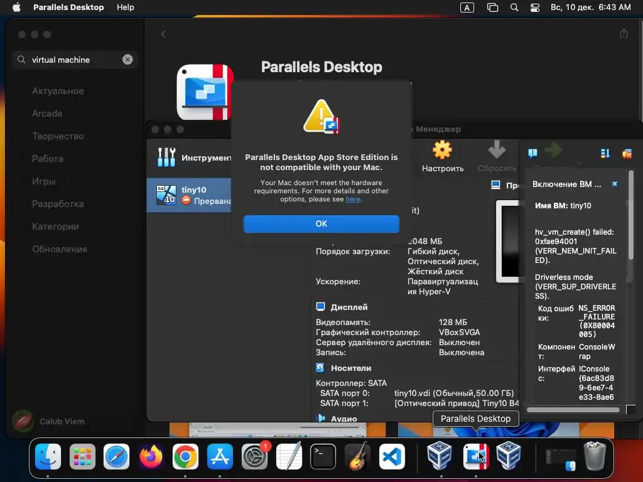Click the VirtualBox notification bubble icon
The height and width of the screenshot is (482, 643).
[532, 154]
